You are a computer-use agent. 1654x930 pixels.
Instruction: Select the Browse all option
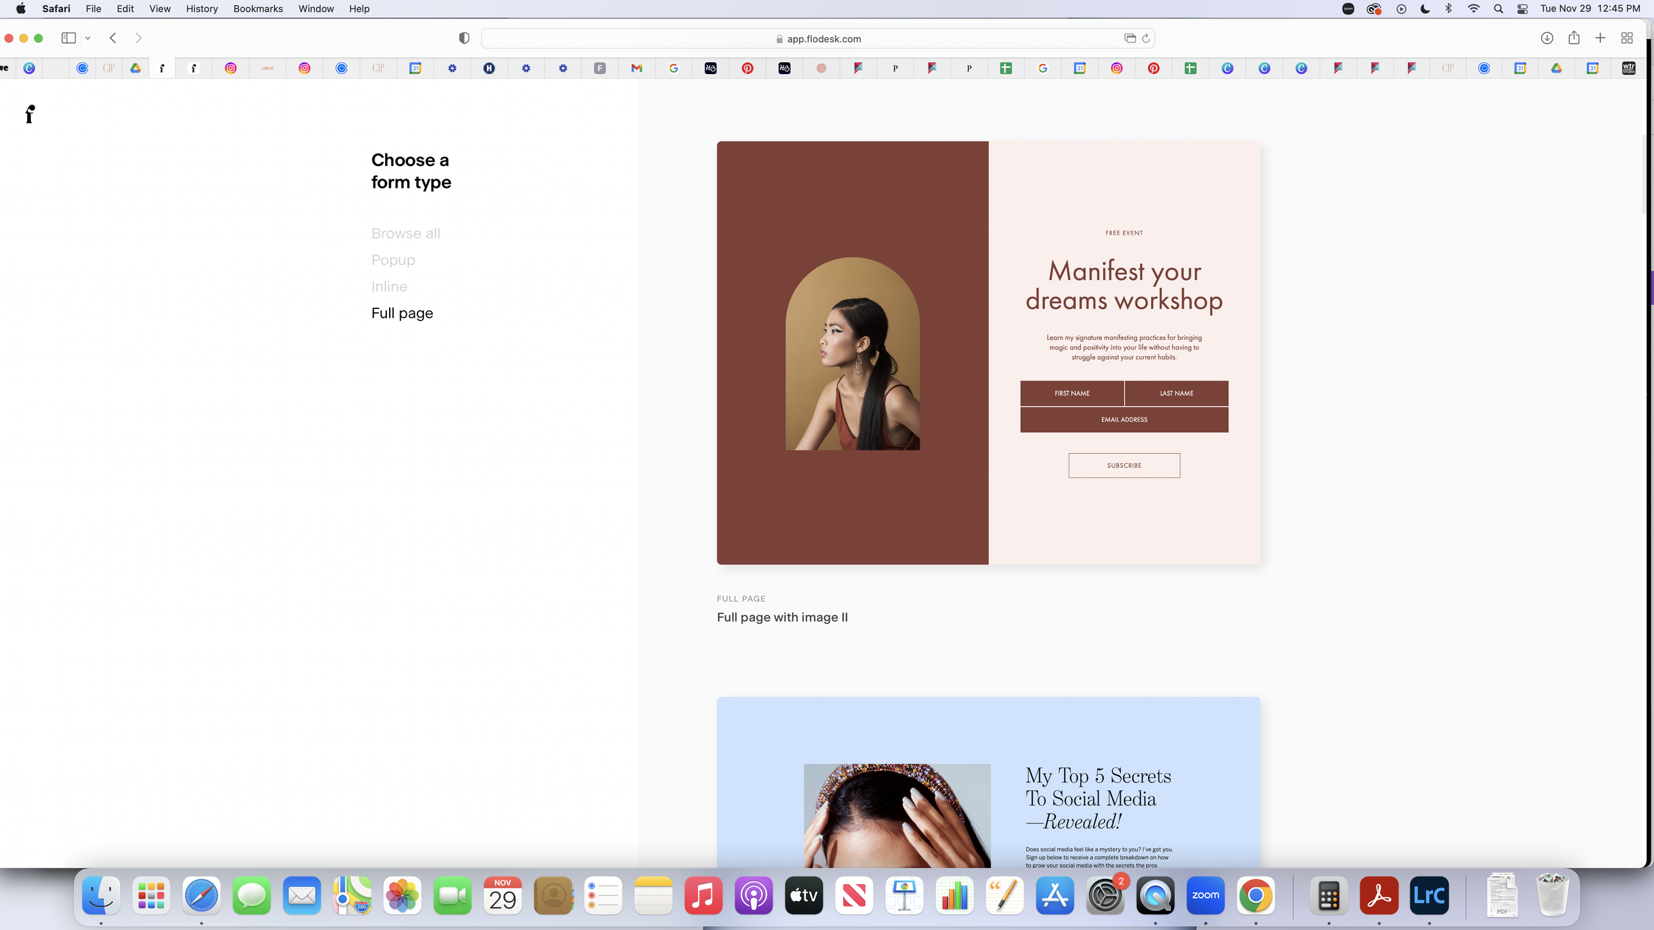coord(405,233)
